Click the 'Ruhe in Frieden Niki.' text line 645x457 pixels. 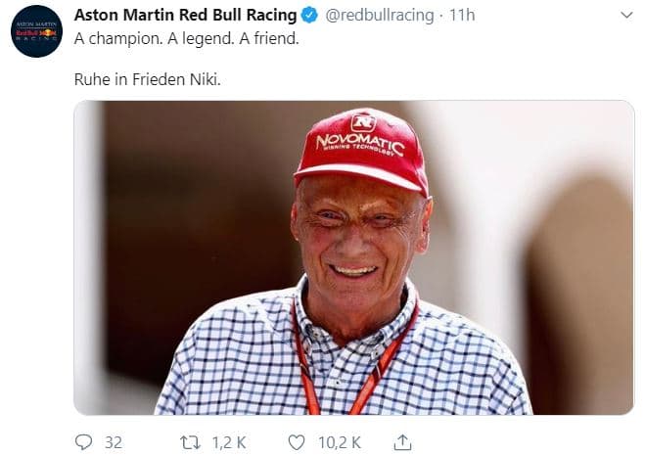(148, 78)
